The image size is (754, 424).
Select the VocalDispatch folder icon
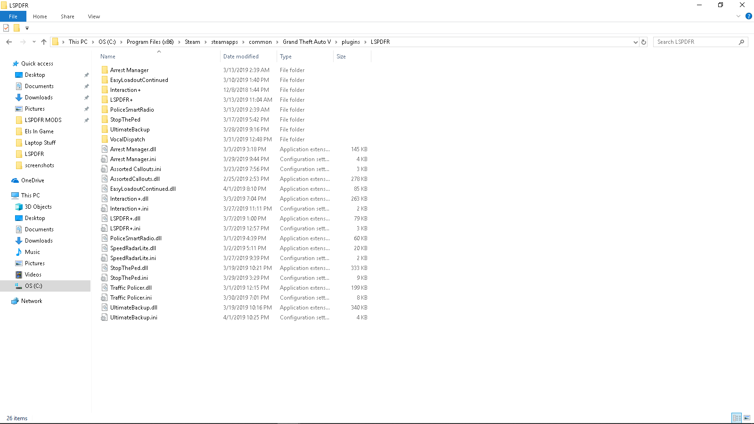[x=105, y=139]
